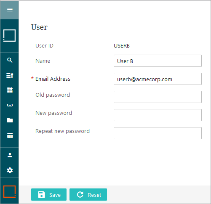Click the white square logo in the sidebar
The height and width of the screenshot is (204, 211).
pyautogui.click(x=9, y=35)
